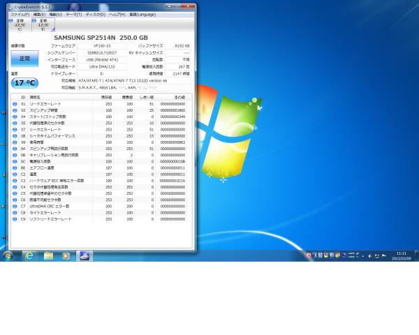Click raw value 00000000010B

pyautogui.click(x=172, y=162)
